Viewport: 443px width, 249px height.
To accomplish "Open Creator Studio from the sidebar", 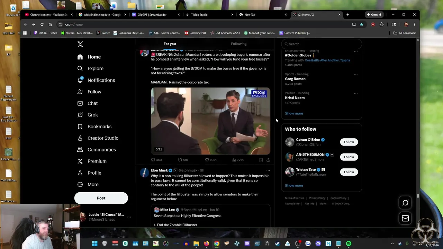I will [98, 138].
